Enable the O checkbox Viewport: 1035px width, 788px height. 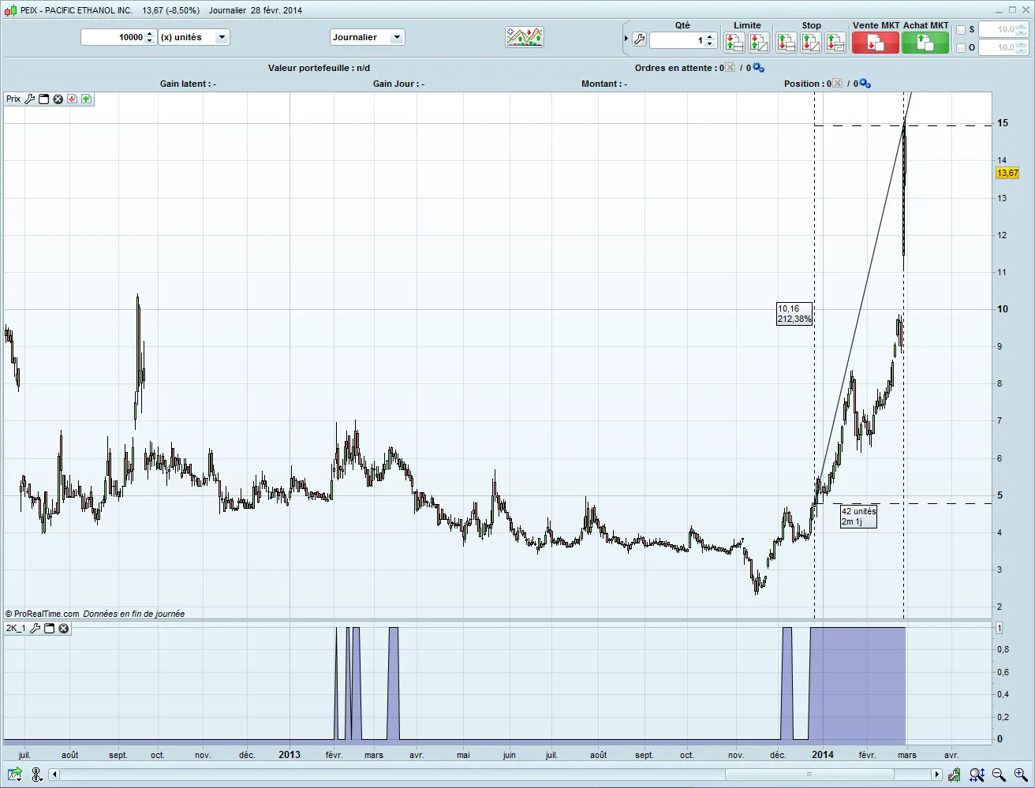pos(961,48)
